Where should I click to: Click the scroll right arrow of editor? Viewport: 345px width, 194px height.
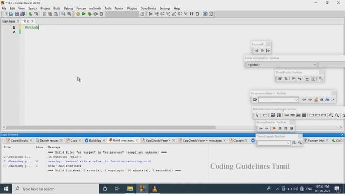click(x=341, y=127)
